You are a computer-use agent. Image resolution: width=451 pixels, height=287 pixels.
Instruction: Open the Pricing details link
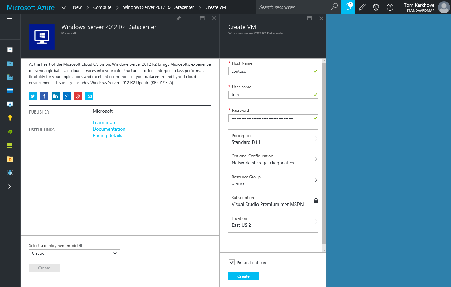107,135
